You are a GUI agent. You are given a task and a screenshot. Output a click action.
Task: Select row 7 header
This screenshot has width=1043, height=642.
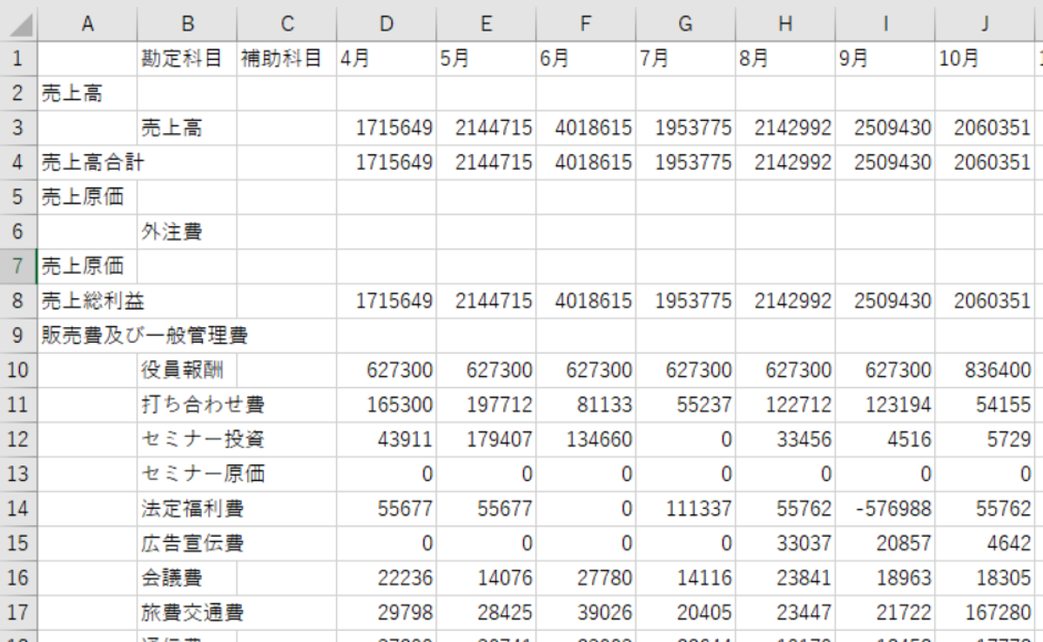click(x=18, y=266)
